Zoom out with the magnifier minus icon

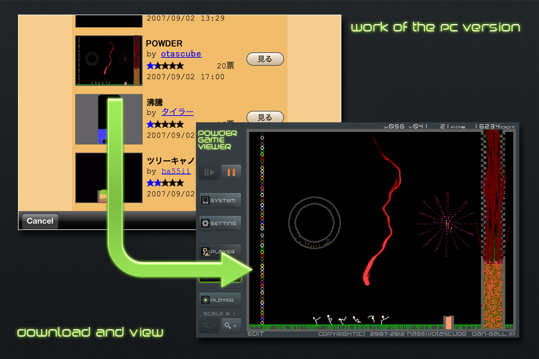click(x=208, y=325)
